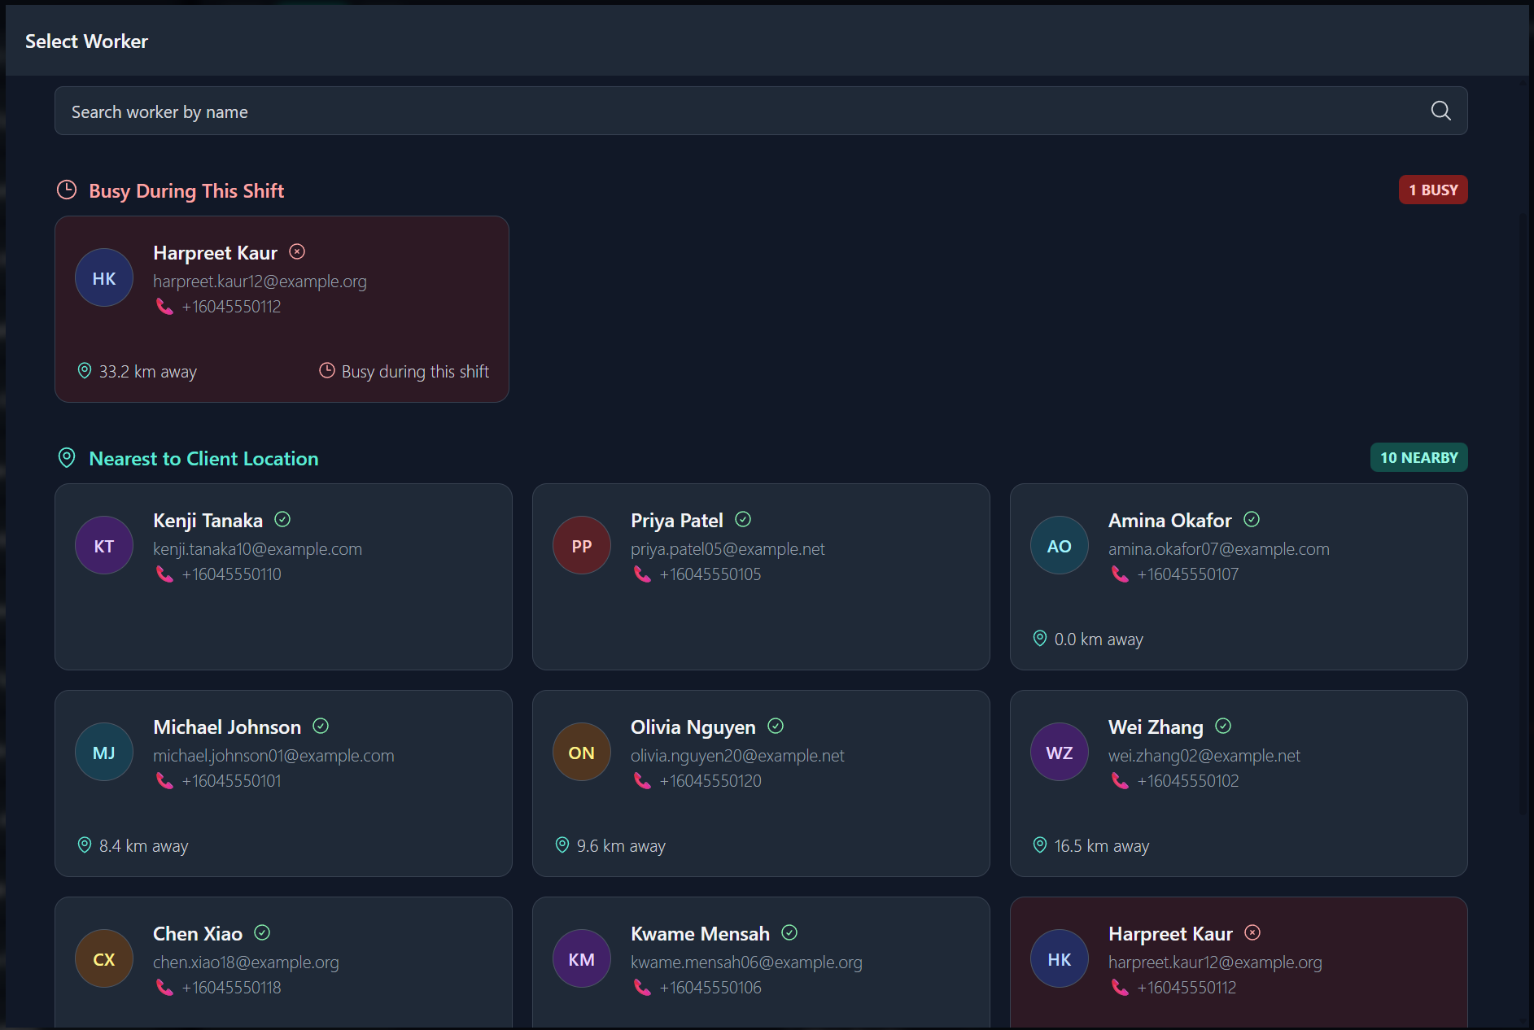Click the location pin beside Nearest to Client Location
Screen dimensions: 1534x1030
coord(66,457)
